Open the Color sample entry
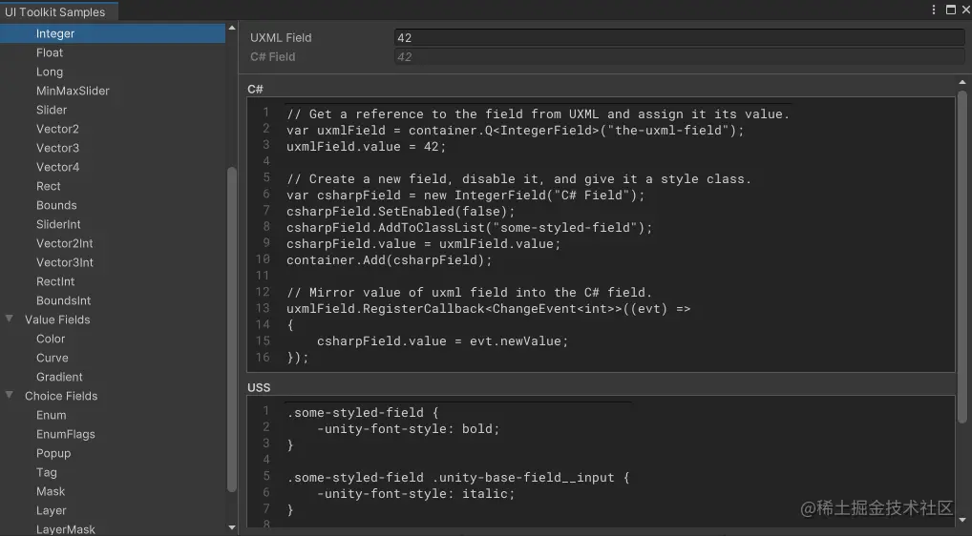The width and height of the screenshot is (972, 536). click(x=51, y=339)
